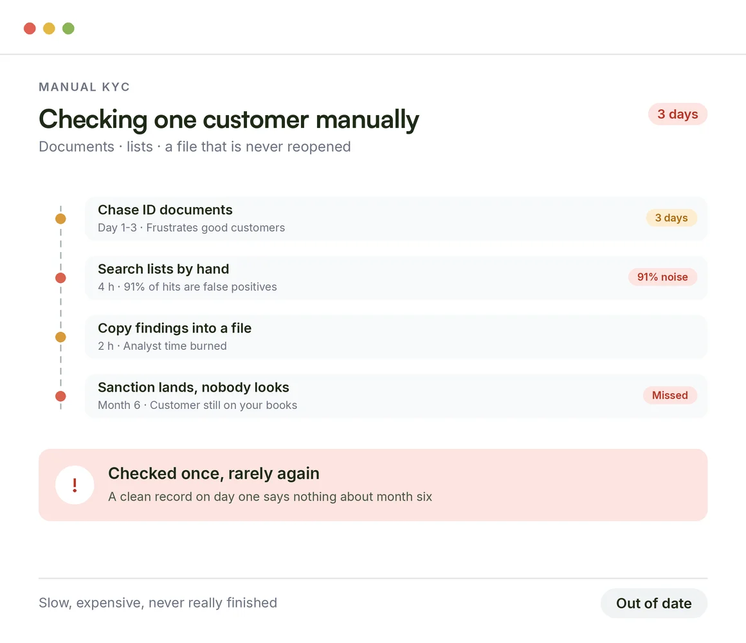
Task: Select the Chase ID documents timeline dot
Action: point(60,219)
